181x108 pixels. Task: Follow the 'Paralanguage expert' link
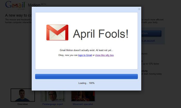[x=53, y=104]
